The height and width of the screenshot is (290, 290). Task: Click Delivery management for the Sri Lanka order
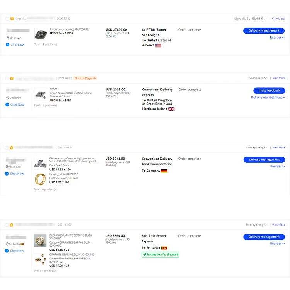[264, 237]
